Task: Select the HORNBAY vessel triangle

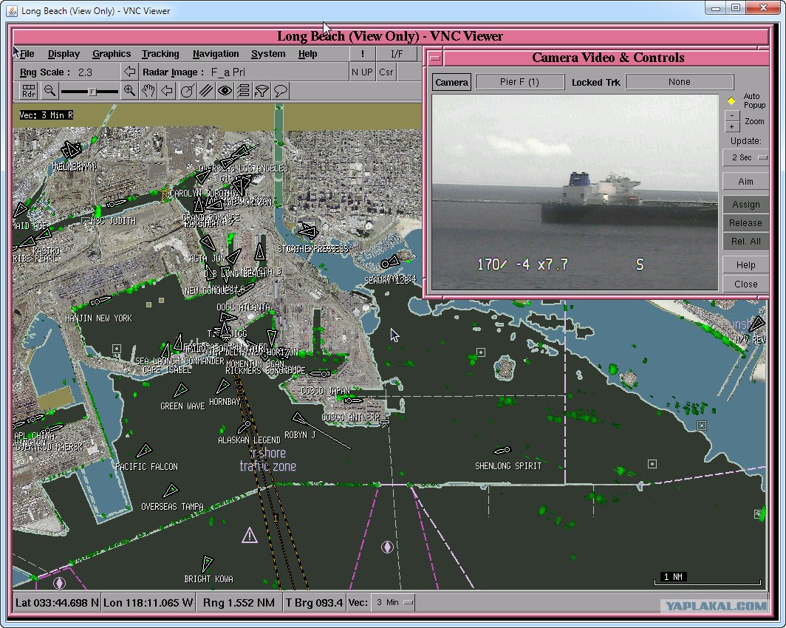Action: [x=223, y=386]
